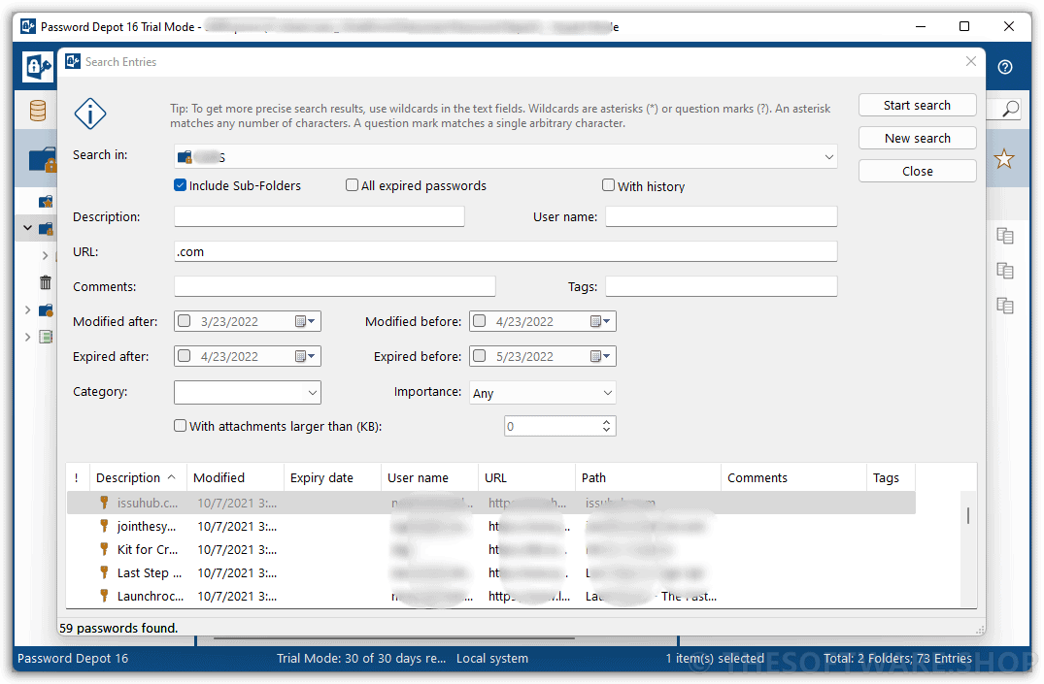Select the recycle bin in the folder tree
This screenshot has height=684, width=1044.
[46, 282]
